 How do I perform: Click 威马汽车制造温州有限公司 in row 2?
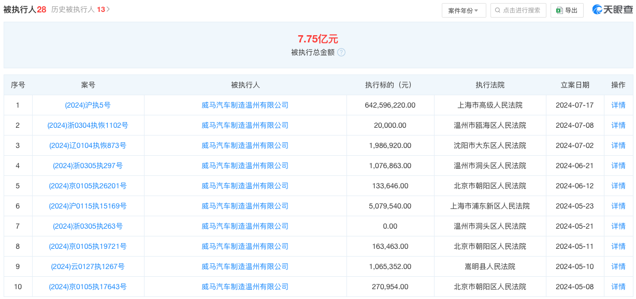pyautogui.click(x=245, y=125)
